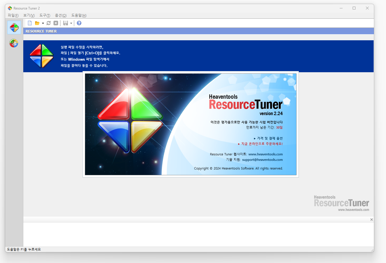
Task: Open the 도구(T) menu
Action: pos(45,16)
